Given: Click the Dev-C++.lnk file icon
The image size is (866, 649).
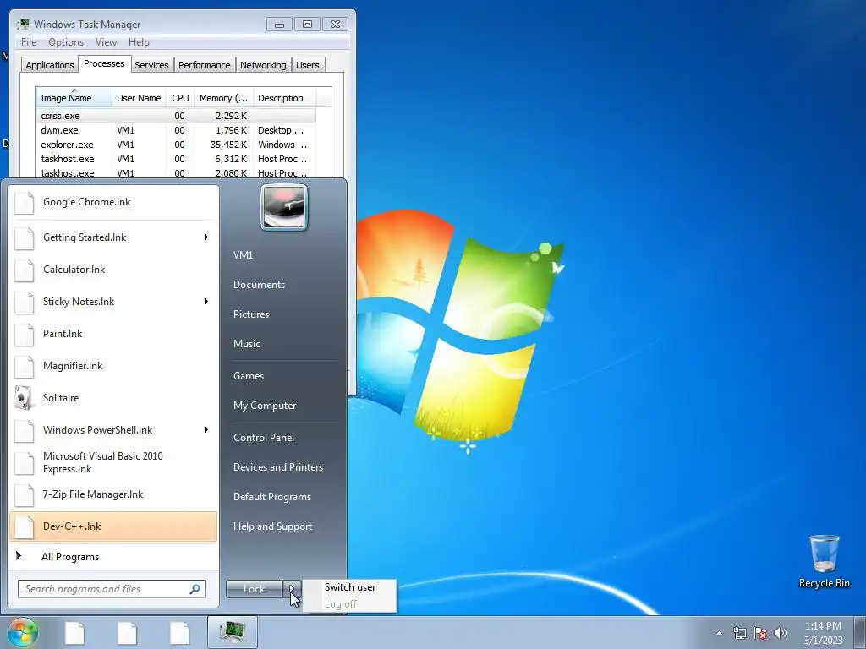Looking at the screenshot, I should [x=24, y=527].
